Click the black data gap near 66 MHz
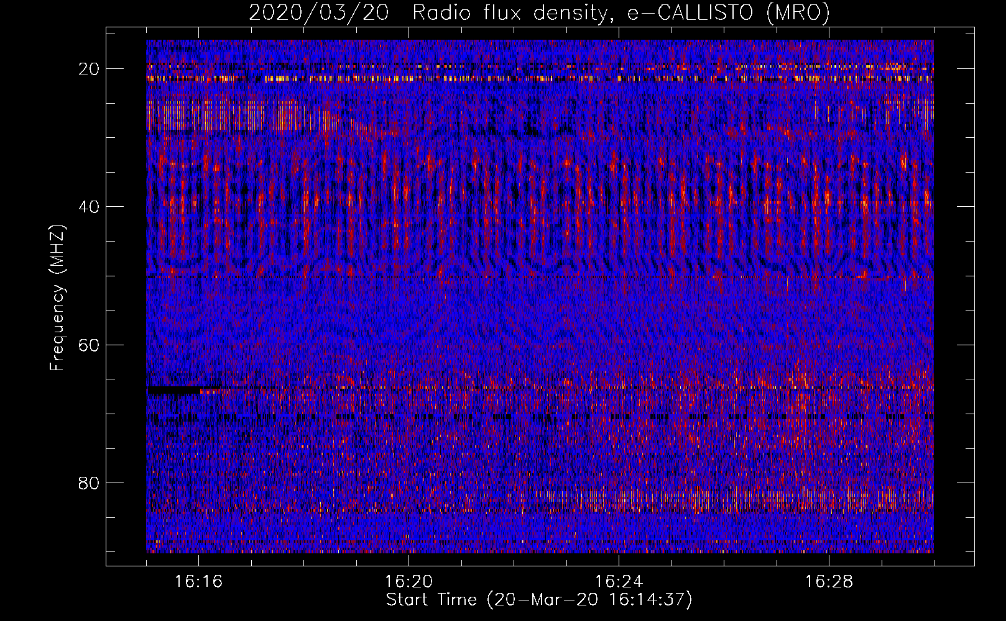This screenshot has height=621, width=1006. pyautogui.click(x=174, y=390)
